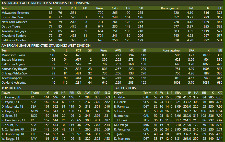Click W. Boggs, 3B in Top Hitters
Viewport: 225px width, 142px height.
tap(11, 139)
